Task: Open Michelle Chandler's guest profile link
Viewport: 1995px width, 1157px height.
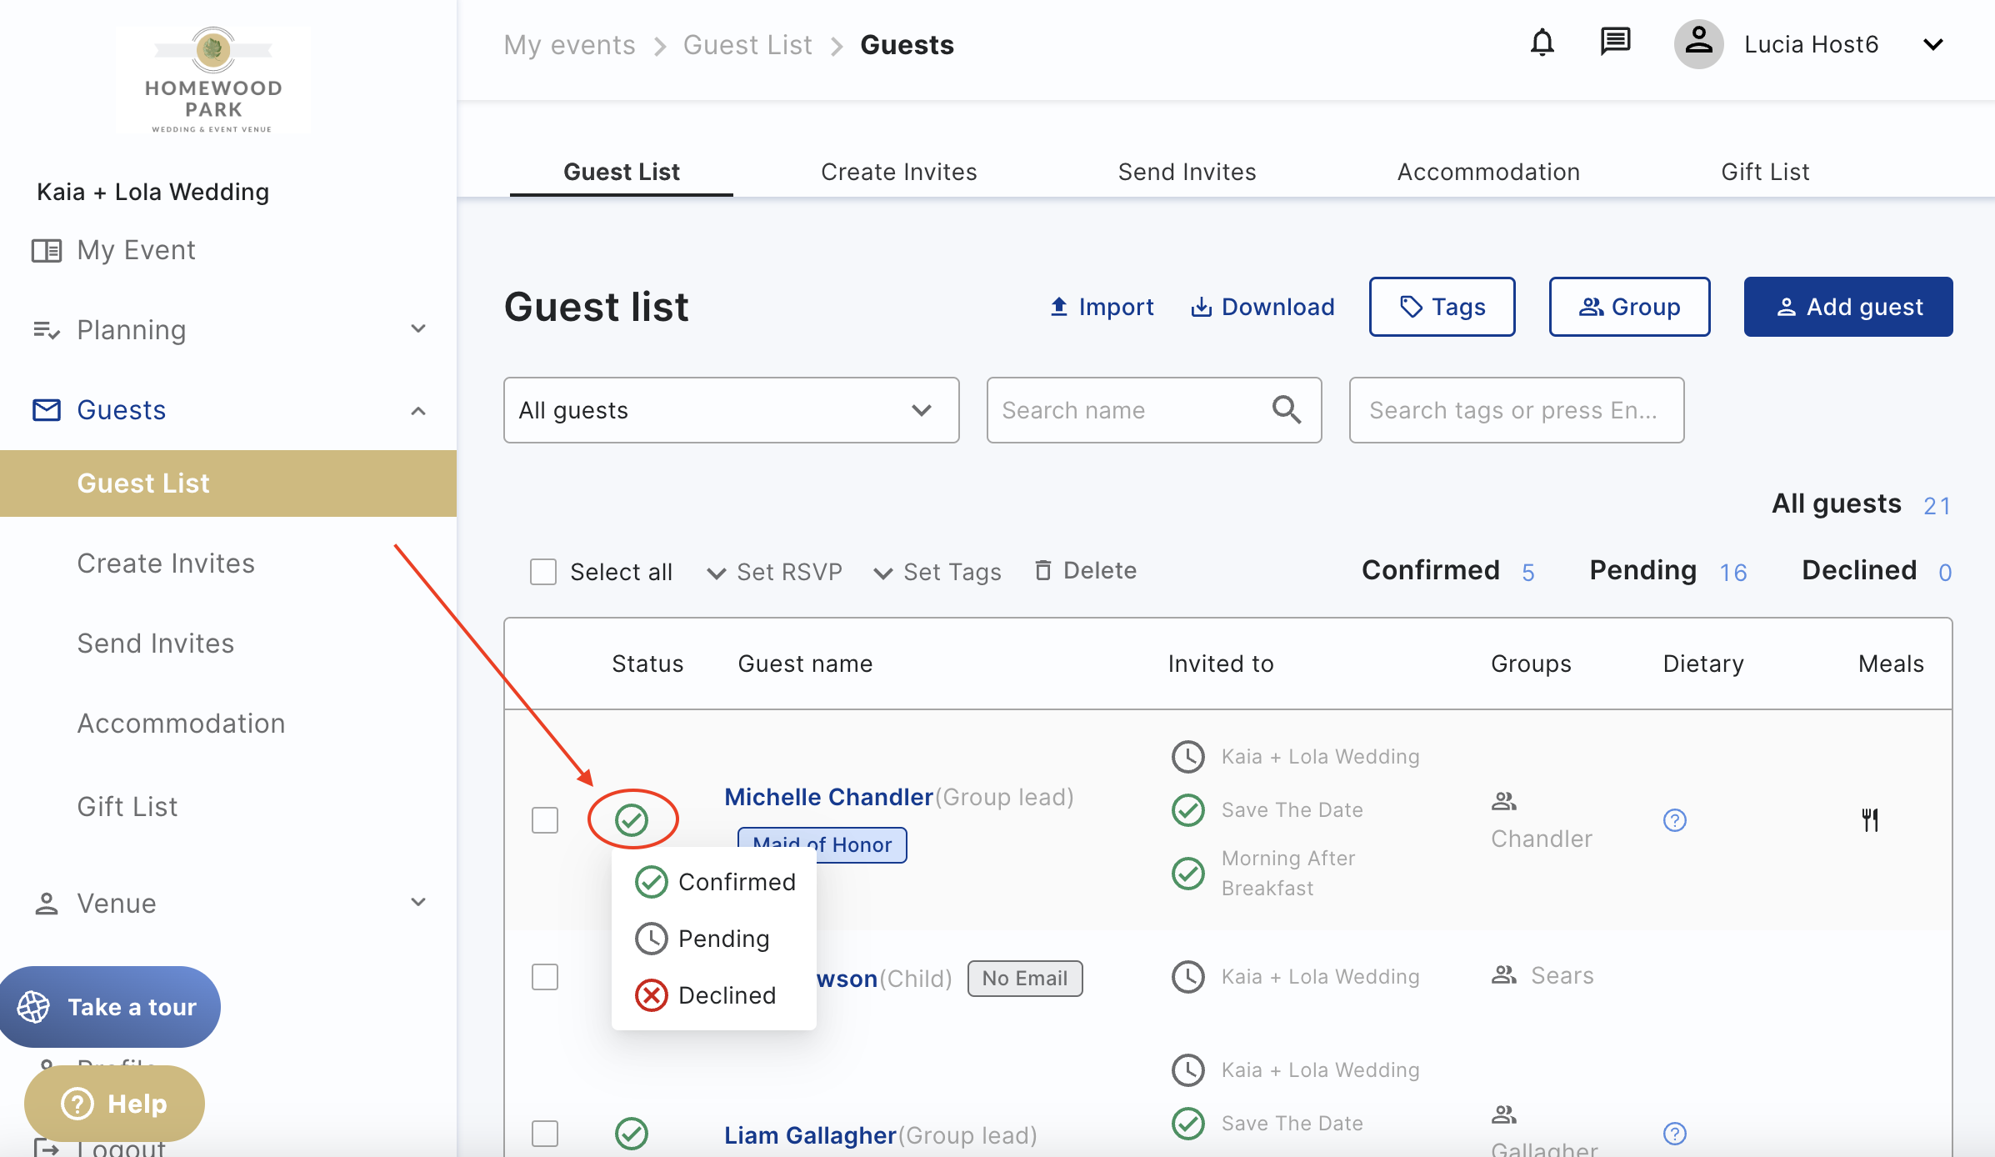Action: [x=828, y=797]
